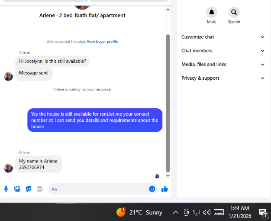Open the Windows notification center icon
This screenshot has width=271, height=221.
tap(262, 212)
